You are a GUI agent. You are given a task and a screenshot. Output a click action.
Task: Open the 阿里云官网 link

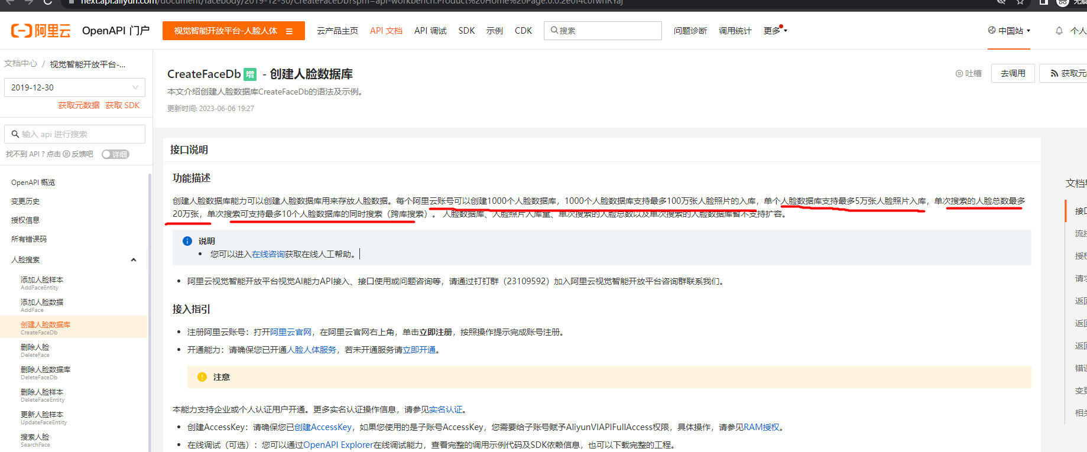click(291, 332)
